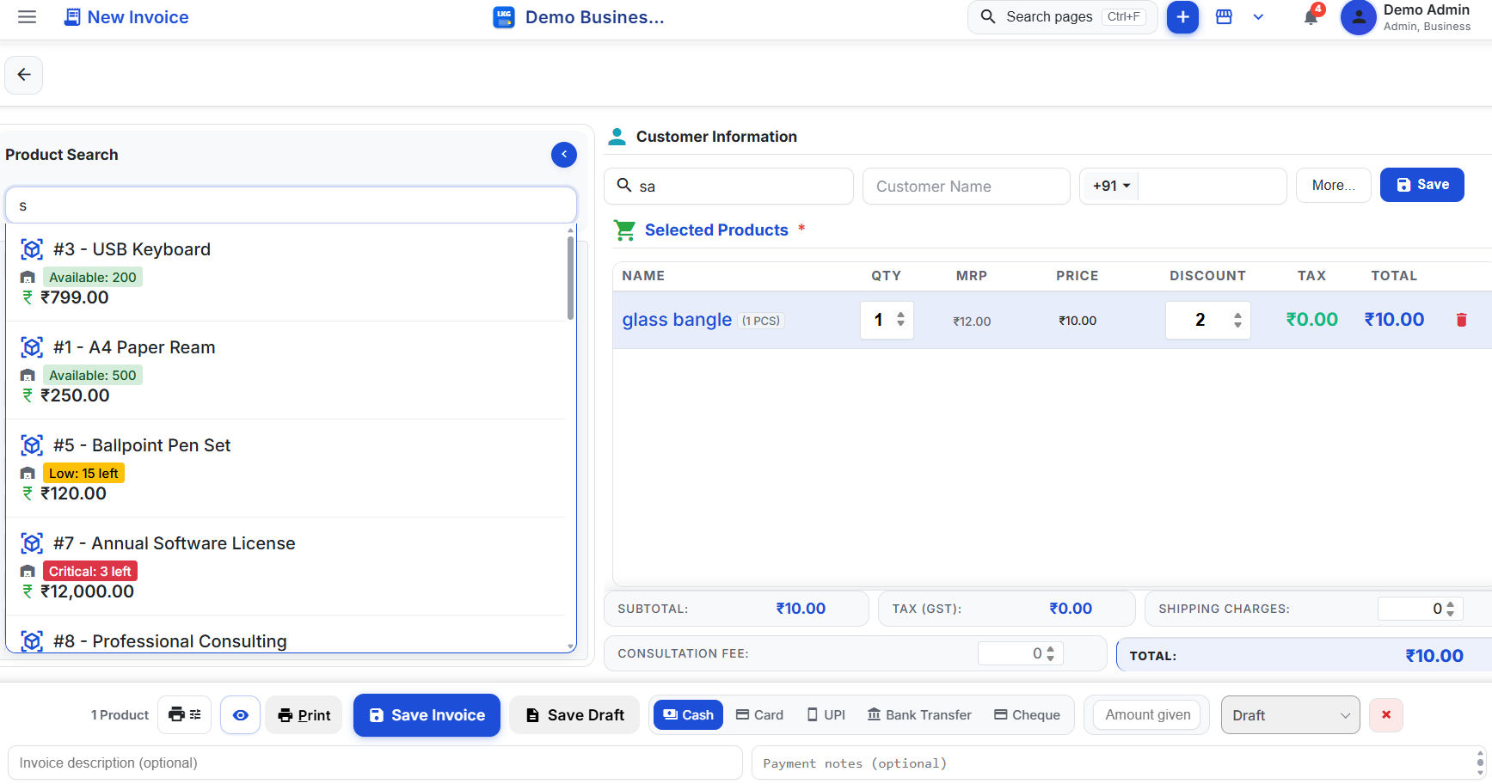
Task: Click the blue plus quick-add button
Action: [1182, 17]
